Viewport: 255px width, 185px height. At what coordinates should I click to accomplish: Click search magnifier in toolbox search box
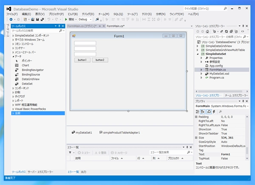point(60,31)
